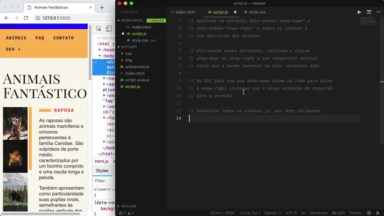
Task: Place cursor on line 14 of editor
Action: tap(274, 118)
